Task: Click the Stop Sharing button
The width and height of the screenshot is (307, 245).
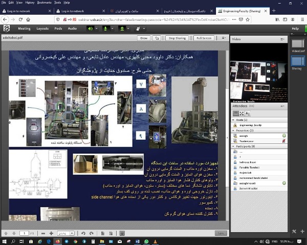Action: tap(177, 38)
